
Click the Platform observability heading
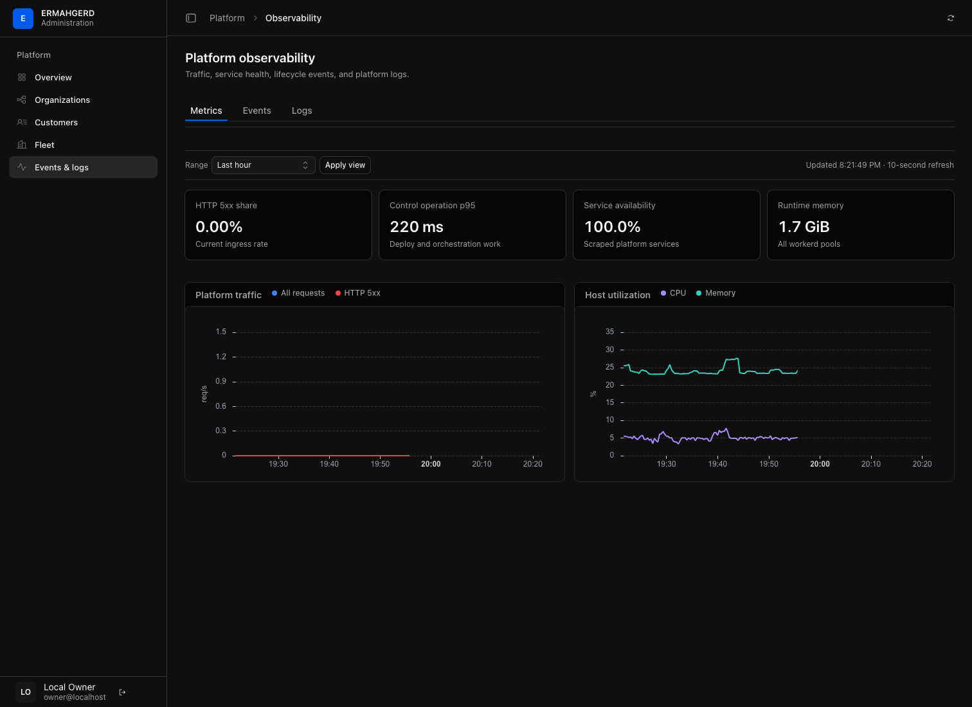[x=250, y=58]
